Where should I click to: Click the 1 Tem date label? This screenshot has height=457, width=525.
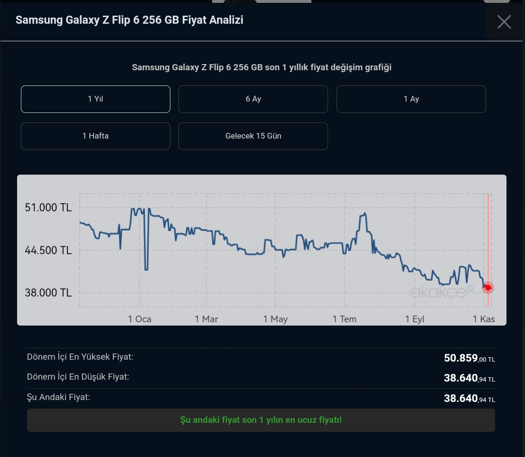(345, 319)
